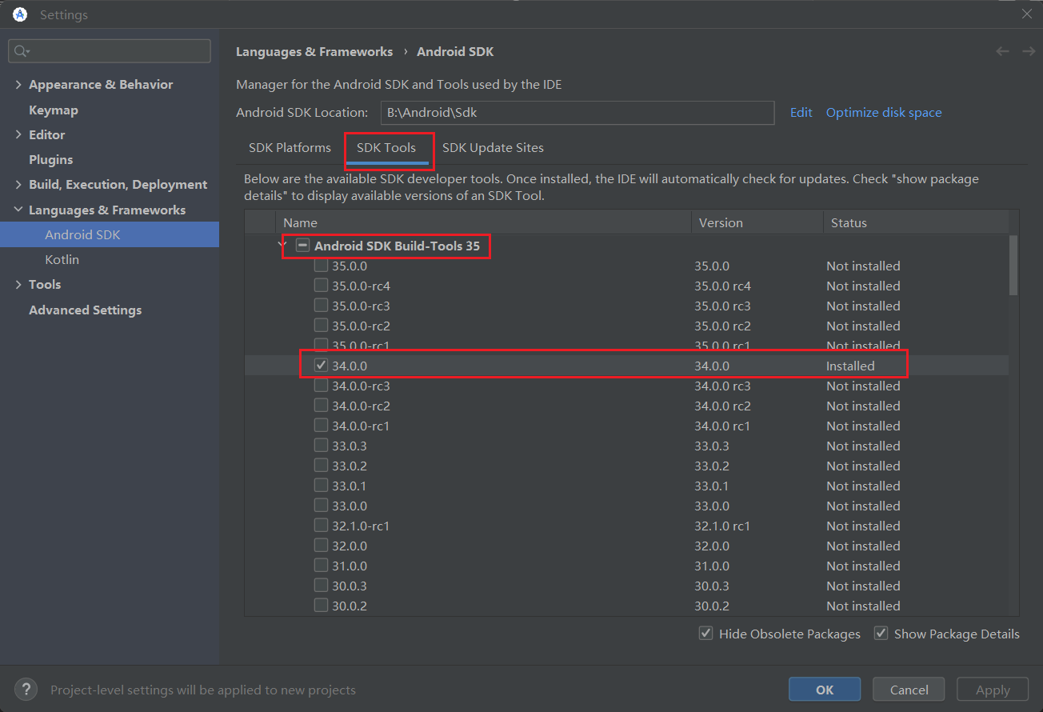1043x712 pixels.
Task: Click in the settings search field
Action: (x=110, y=51)
